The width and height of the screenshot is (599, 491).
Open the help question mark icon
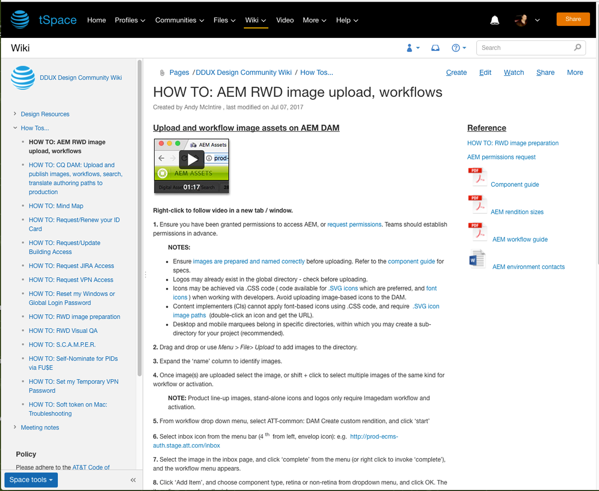pos(459,48)
